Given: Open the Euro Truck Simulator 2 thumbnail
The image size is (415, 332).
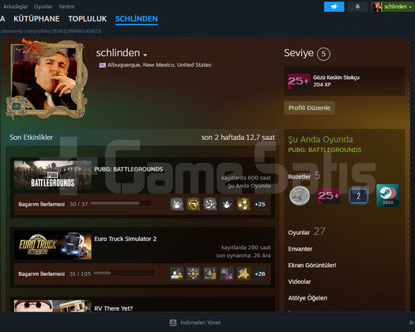Looking at the screenshot, I should 53,245.
